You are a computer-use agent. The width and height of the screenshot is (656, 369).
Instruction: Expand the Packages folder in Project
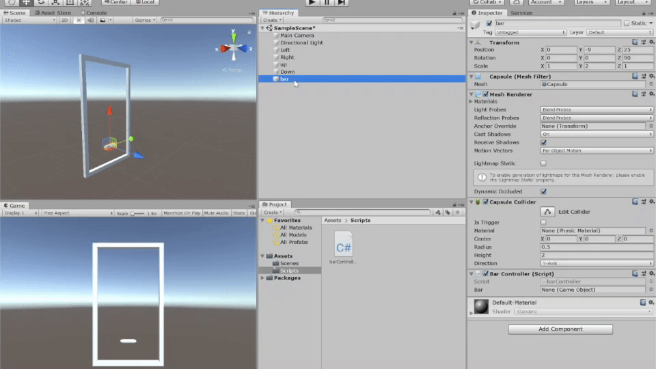tap(263, 278)
